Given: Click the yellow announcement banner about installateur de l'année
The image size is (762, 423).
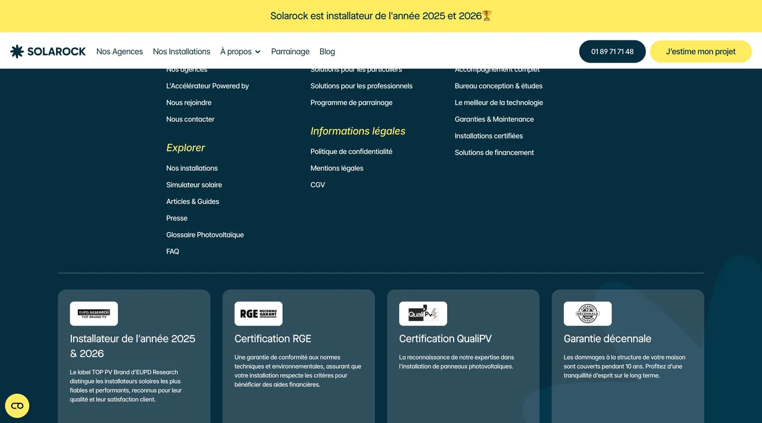Looking at the screenshot, I should click(x=381, y=16).
